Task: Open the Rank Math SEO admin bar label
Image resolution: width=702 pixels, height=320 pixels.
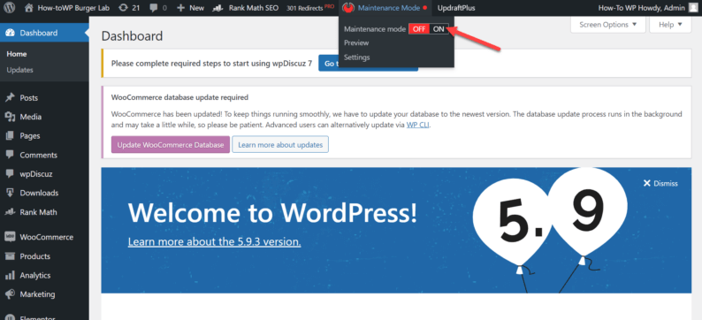Action: pos(254,8)
